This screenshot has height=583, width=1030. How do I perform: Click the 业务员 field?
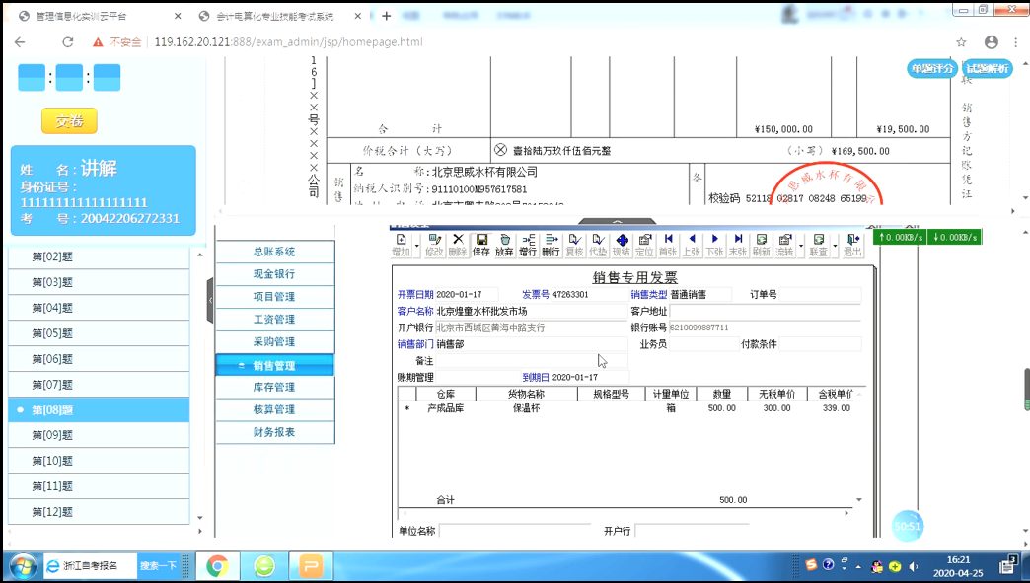[703, 344]
